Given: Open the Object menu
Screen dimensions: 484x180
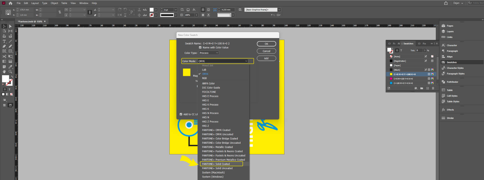Looking at the screenshot, I should click(54, 3).
